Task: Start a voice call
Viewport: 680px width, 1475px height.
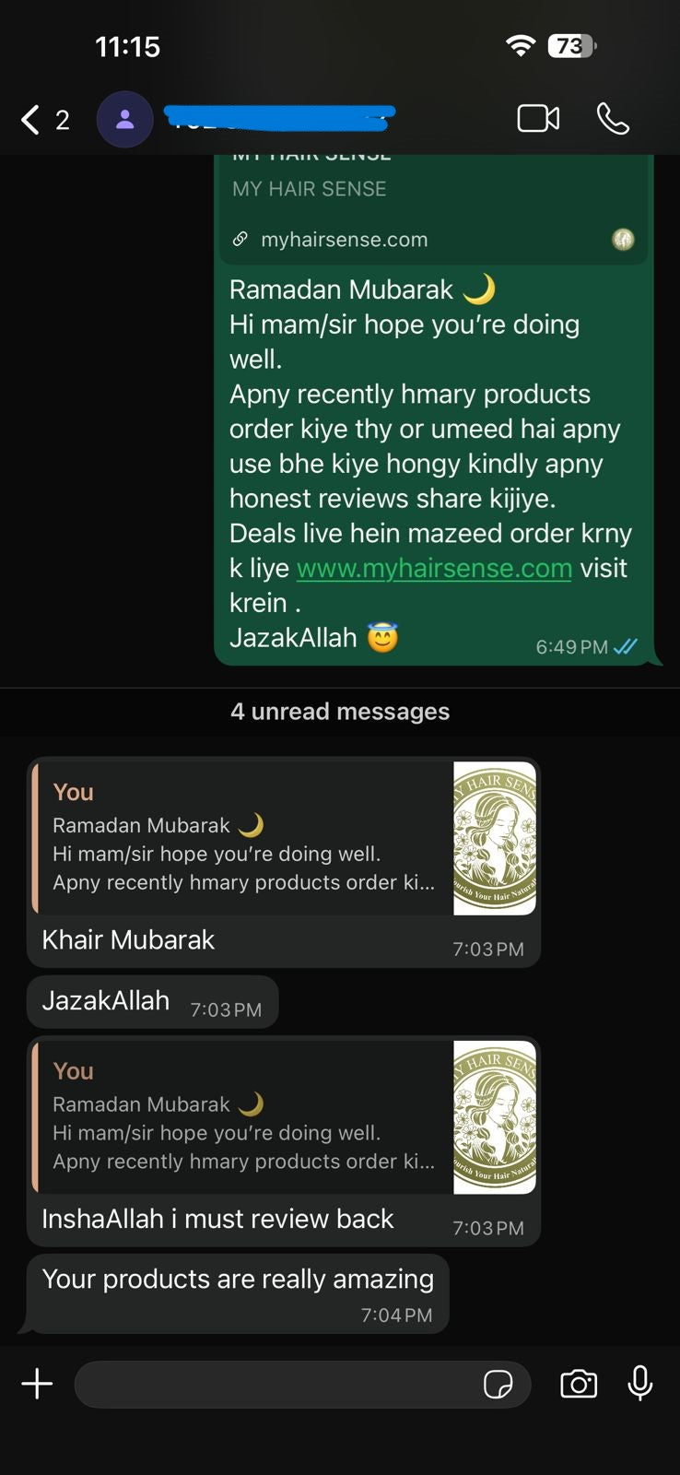Action: pos(613,119)
